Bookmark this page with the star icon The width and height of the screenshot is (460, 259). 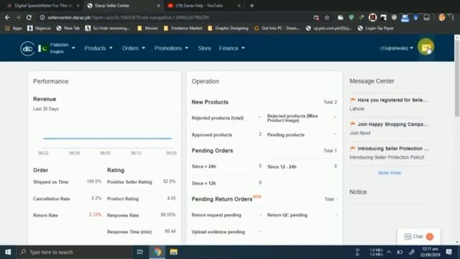click(327, 17)
